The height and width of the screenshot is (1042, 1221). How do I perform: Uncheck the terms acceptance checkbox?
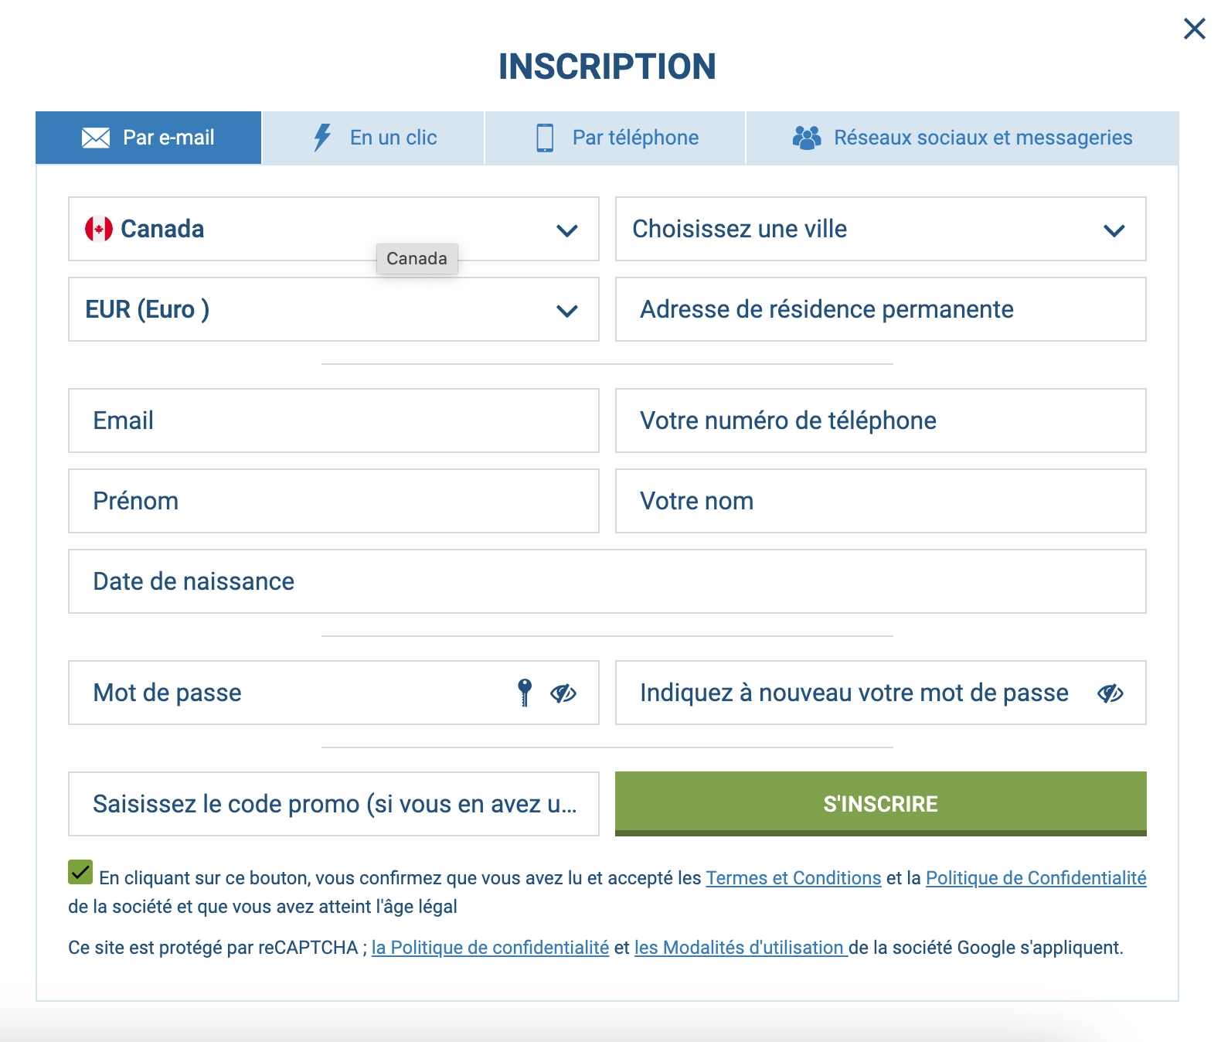[80, 872]
